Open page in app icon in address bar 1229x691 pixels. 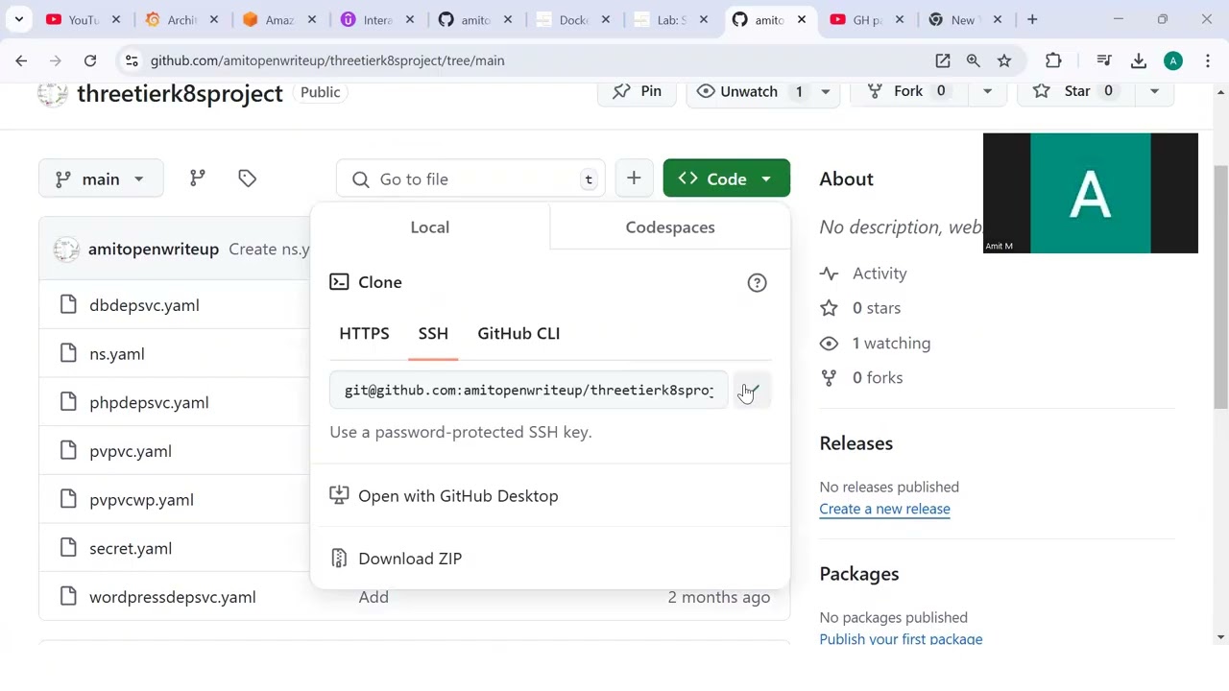tap(943, 60)
